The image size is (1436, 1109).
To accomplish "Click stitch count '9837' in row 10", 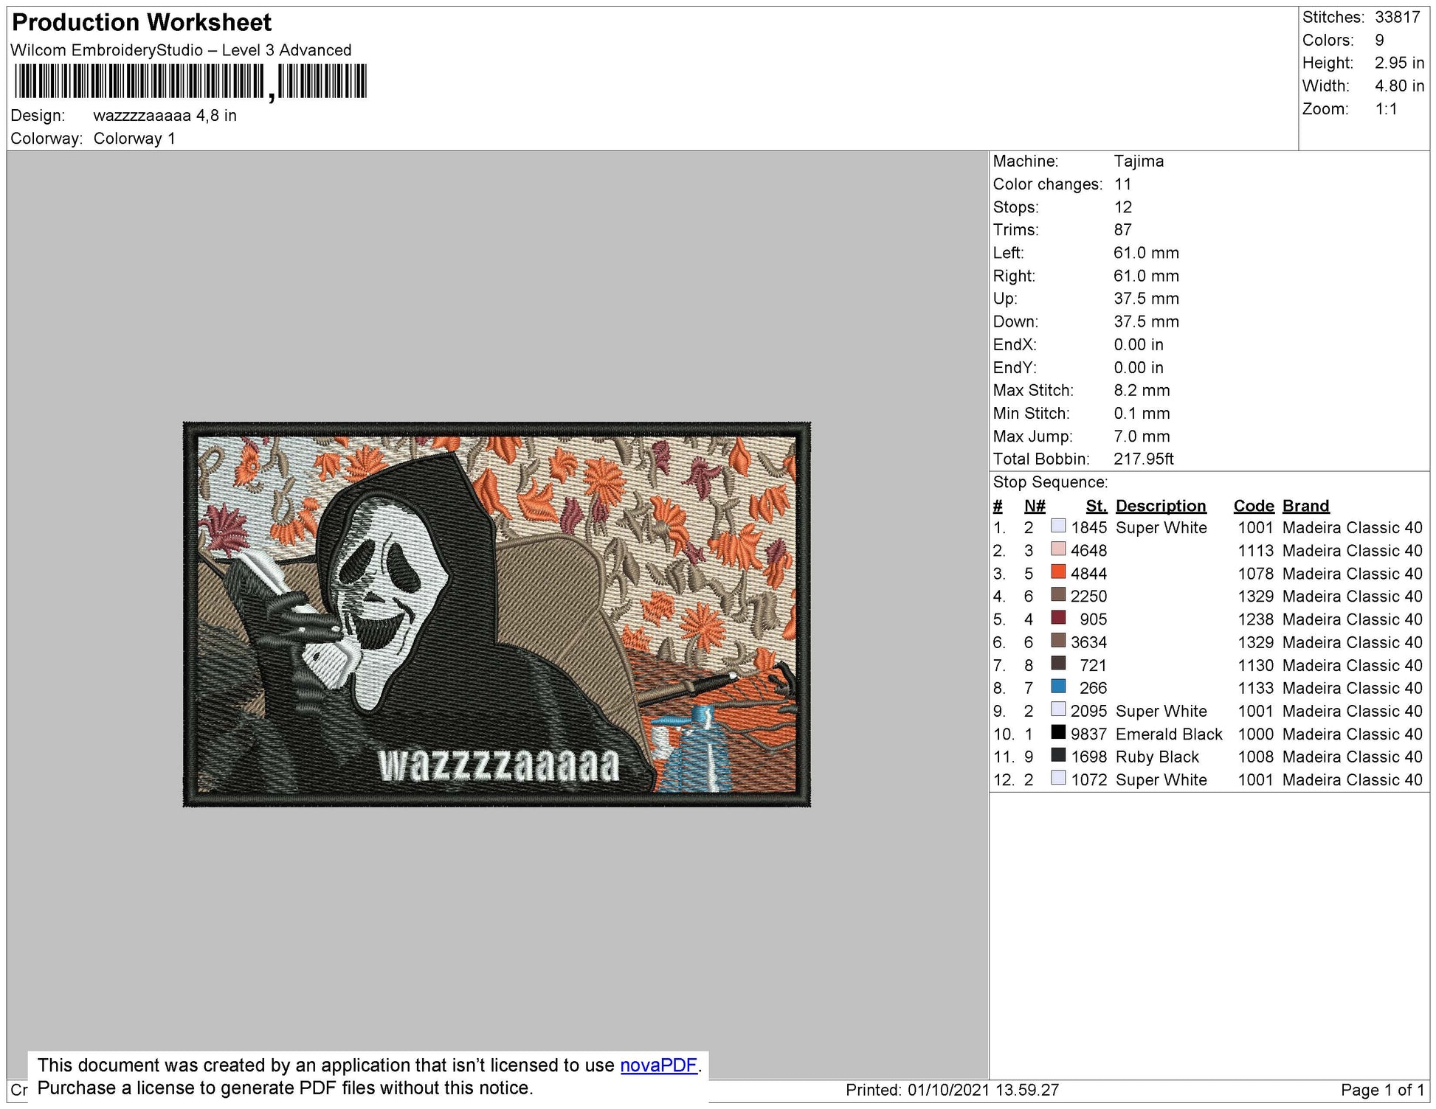I will [1089, 734].
